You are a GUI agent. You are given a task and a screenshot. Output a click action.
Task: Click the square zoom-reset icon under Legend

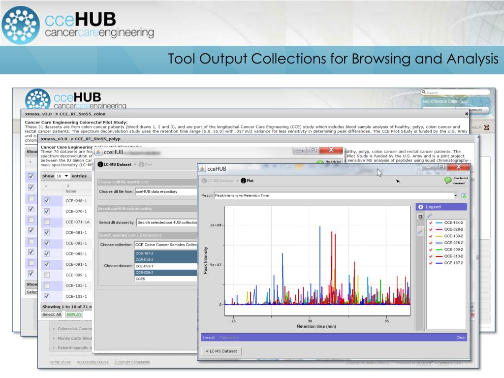(420, 217)
